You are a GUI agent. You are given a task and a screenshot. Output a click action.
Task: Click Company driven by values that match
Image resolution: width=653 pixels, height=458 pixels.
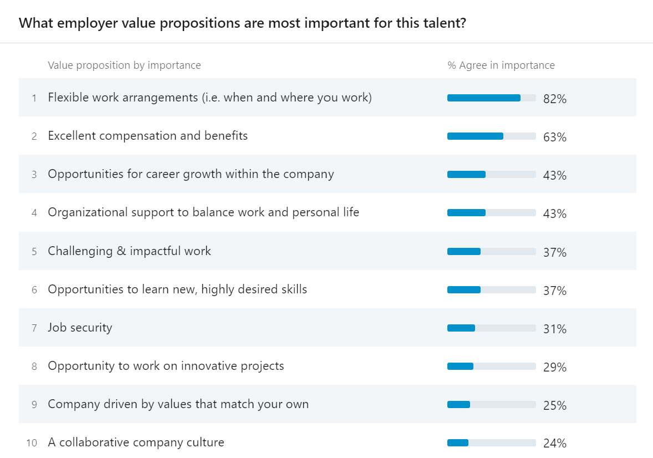[178, 404]
